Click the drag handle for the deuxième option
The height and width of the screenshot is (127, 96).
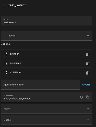click(6, 63)
